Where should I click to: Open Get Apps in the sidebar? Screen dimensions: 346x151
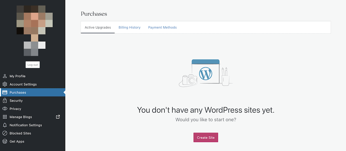click(33, 142)
